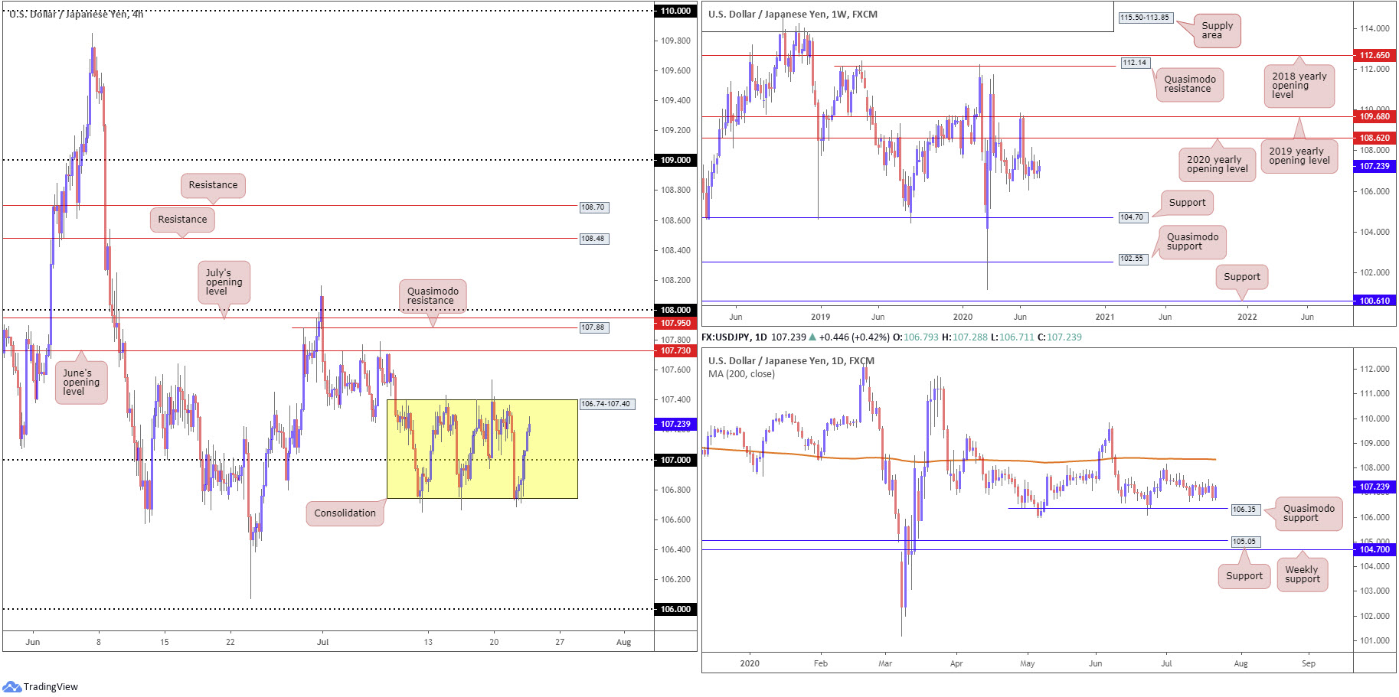Screen dimensions: 1399x697
Task: Click the Sep label on daily time axis
Action: pos(1309,663)
